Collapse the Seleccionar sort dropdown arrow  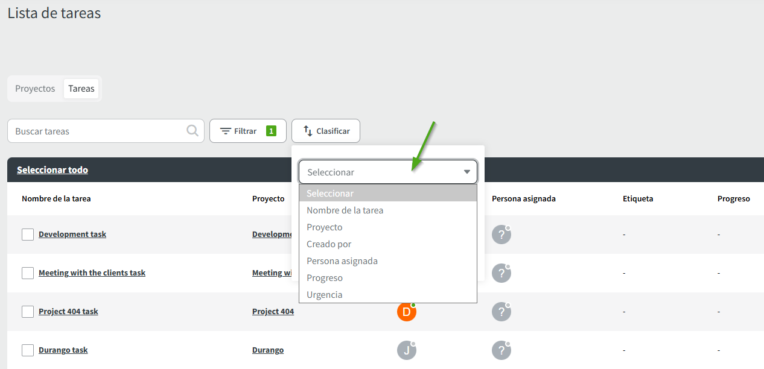pos(466,172)
